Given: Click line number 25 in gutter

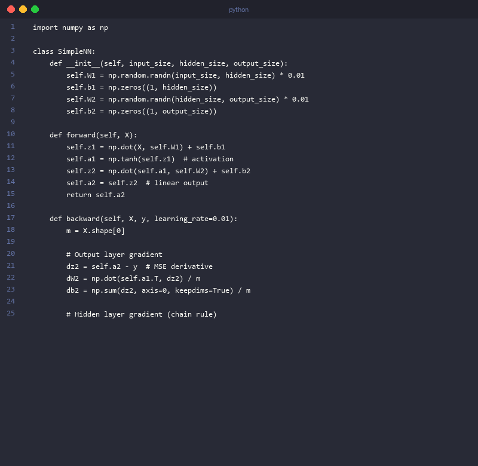Looking at the screenshot, I should 11,313.
